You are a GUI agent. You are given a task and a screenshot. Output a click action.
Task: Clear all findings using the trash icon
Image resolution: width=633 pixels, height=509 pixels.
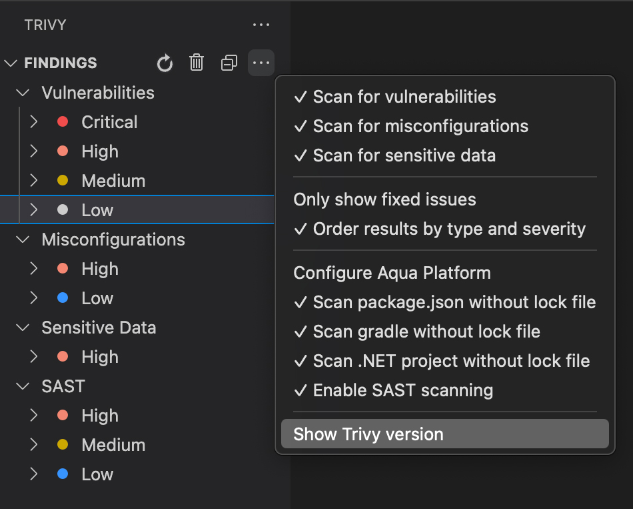coord(197,63)
